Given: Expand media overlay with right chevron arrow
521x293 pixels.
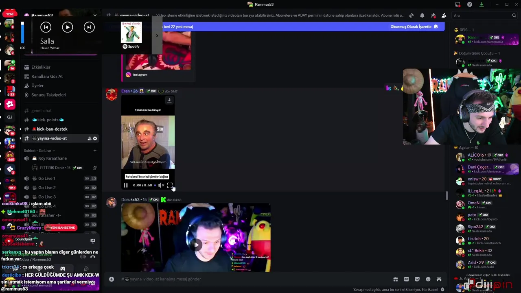Looking at the screenshot, I should (157, 36).
